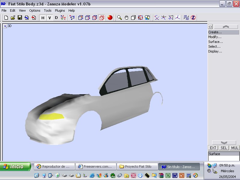Select the object level red cube icon
Viewport: 240px width, 180px height.
102,18
